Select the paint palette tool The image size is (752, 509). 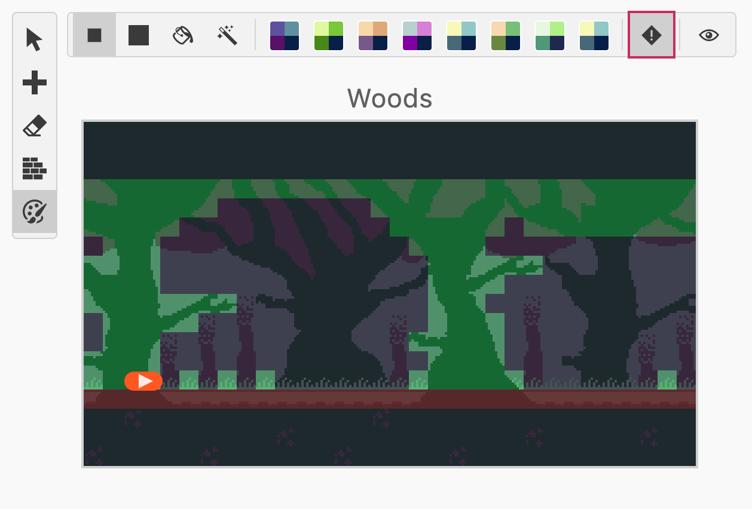click(35, 212)
